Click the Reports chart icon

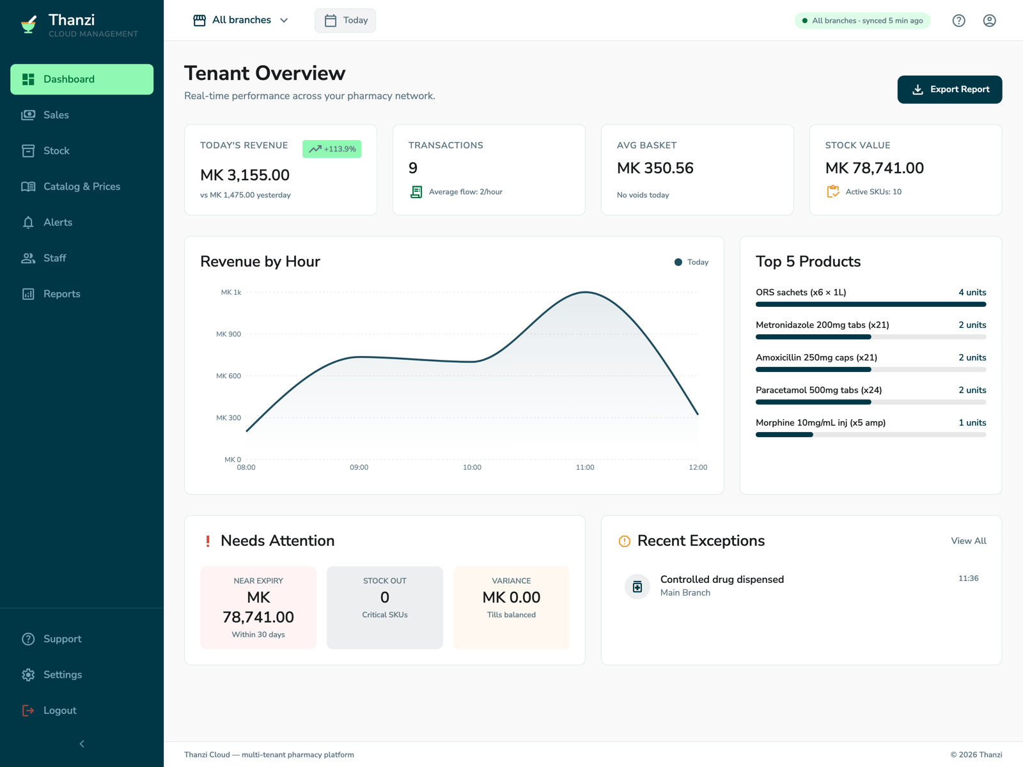coord(28,294)
